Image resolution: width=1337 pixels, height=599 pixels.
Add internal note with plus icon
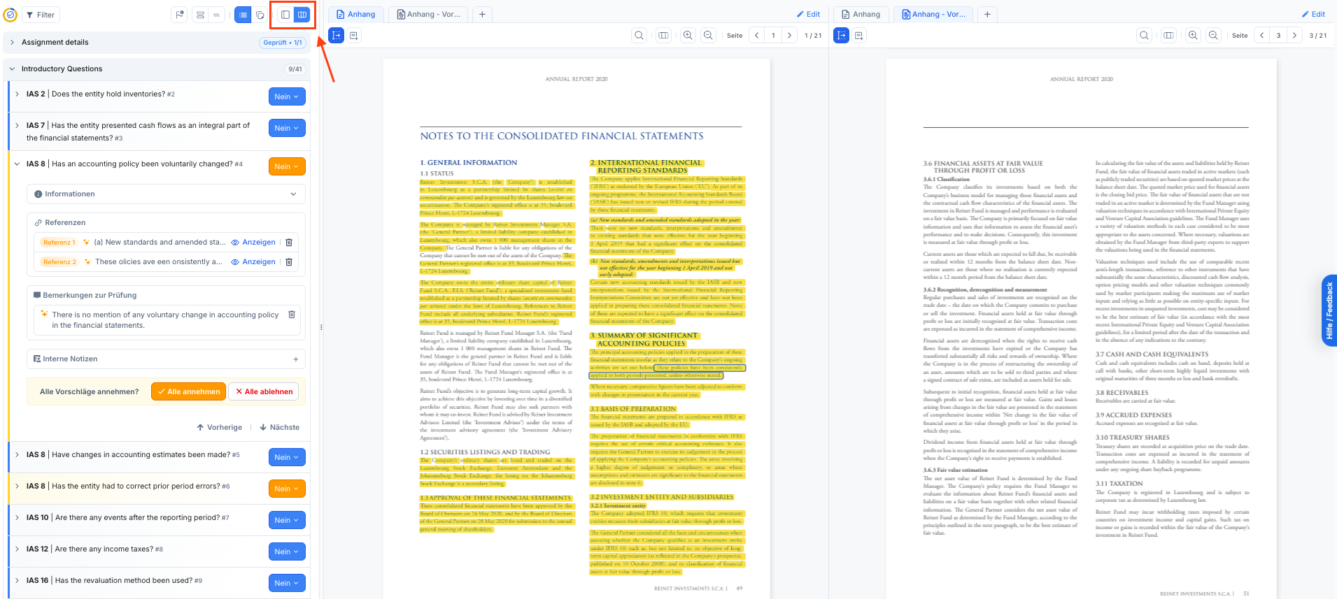point(296,359)
